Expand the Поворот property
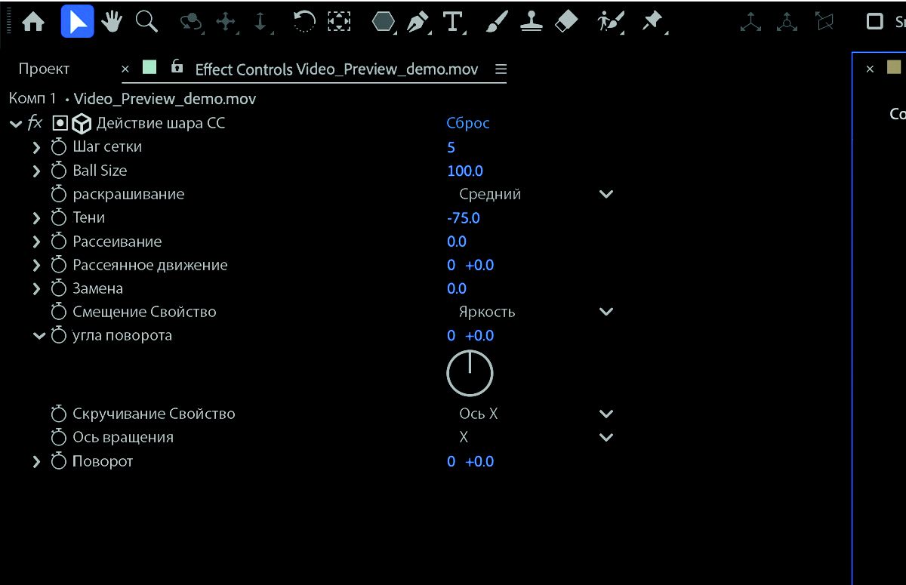The width and height of the screenshot is (906, 585). pos(36,462)
